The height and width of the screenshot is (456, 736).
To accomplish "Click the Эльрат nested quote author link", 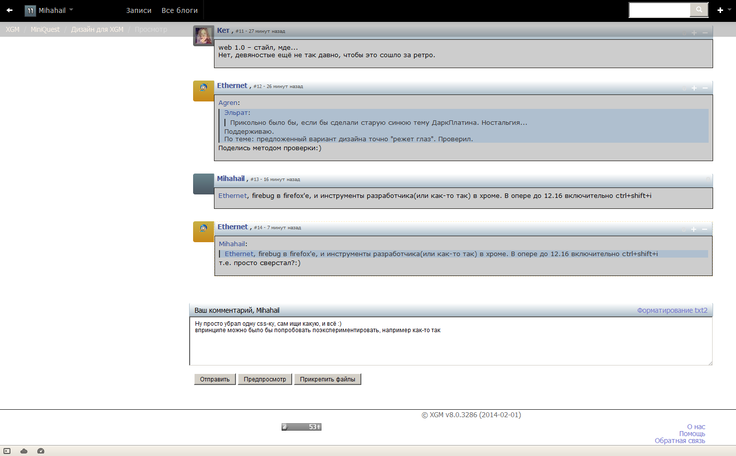I will point(236,113).
